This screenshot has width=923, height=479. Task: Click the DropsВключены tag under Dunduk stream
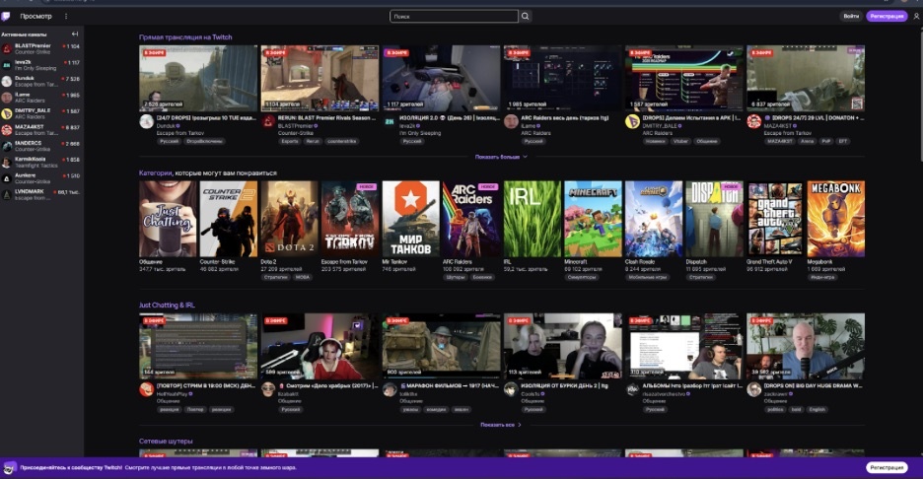point(204,141)
